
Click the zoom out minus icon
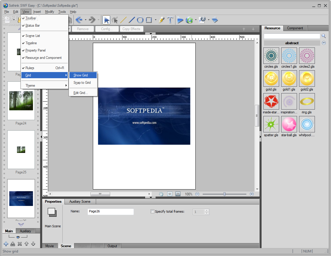(x=197, y=194)
